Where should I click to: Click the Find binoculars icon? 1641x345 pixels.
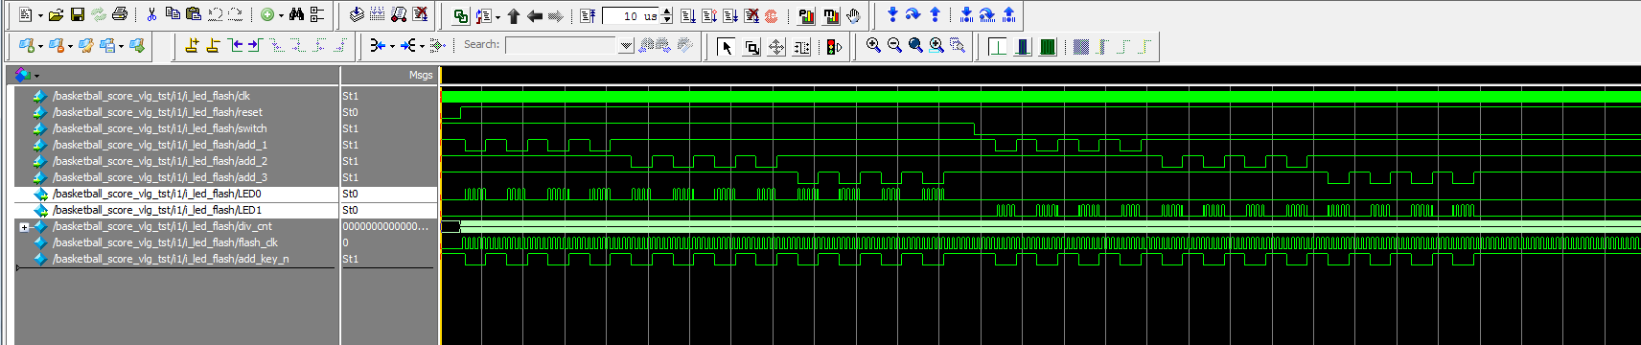[296, 15]
